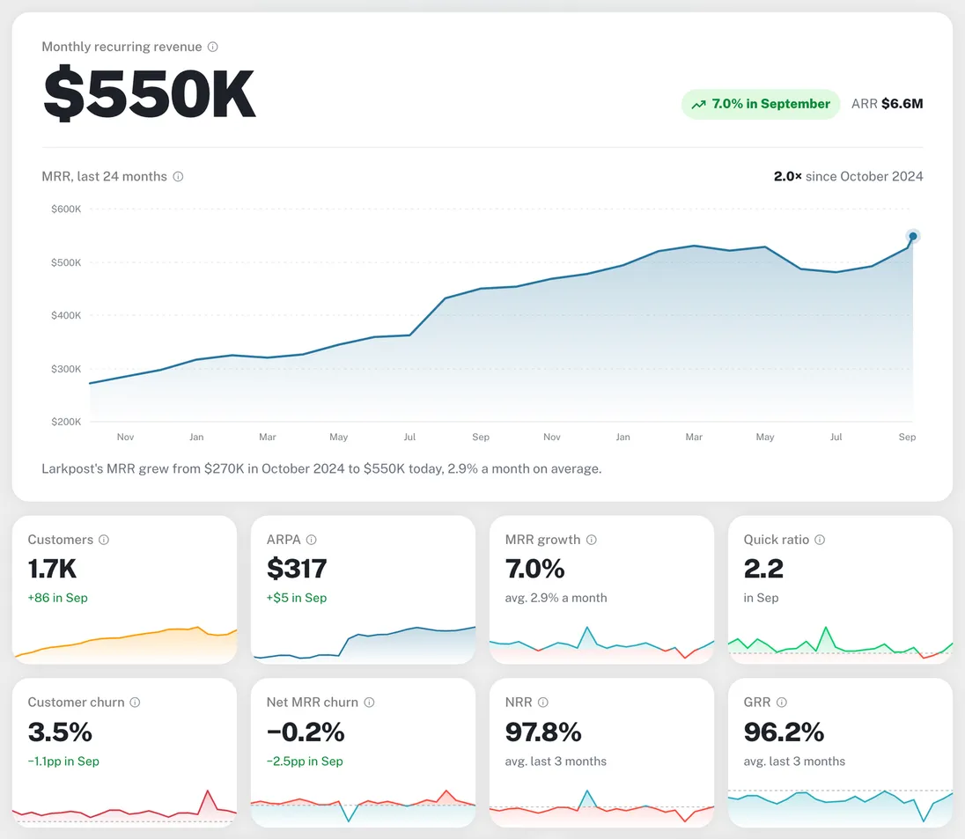965x839 pixels.
Task: Open the GRR teal sparkline chart
Action: click(x=840, y=807)
